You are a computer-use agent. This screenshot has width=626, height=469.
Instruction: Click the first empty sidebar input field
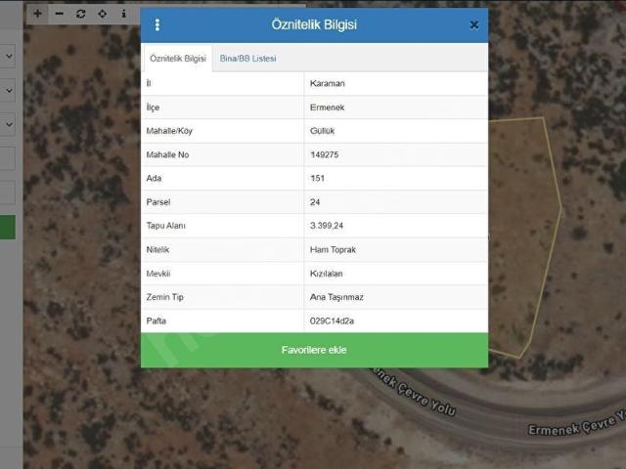pyautogui.click(x=8, y=158)
